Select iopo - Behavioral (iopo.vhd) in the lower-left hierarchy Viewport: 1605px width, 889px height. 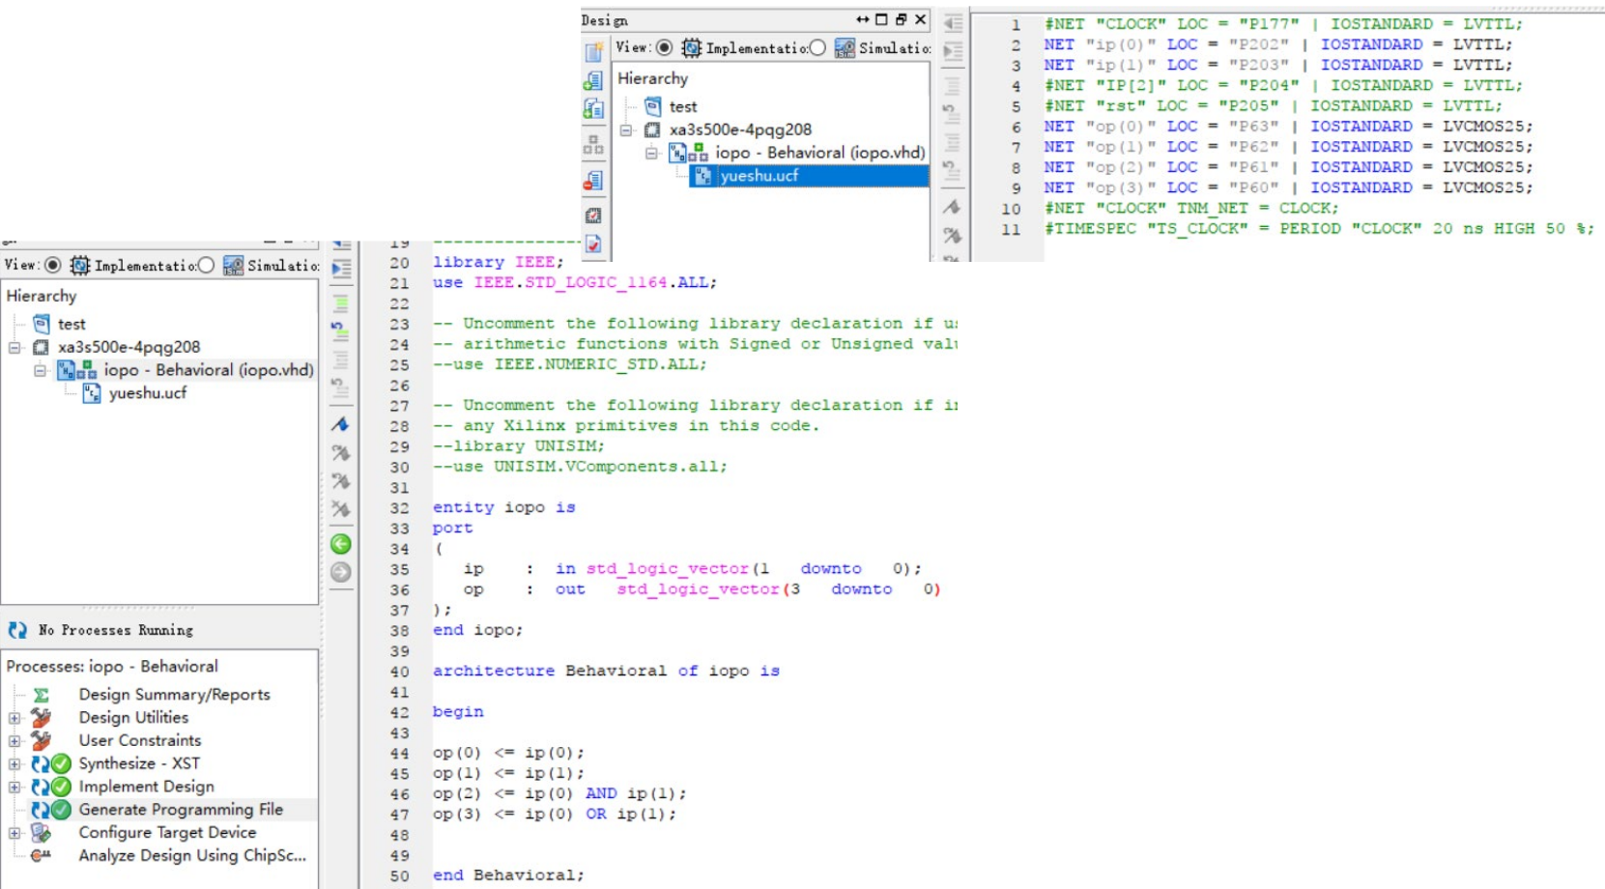[x=209, y=370]
